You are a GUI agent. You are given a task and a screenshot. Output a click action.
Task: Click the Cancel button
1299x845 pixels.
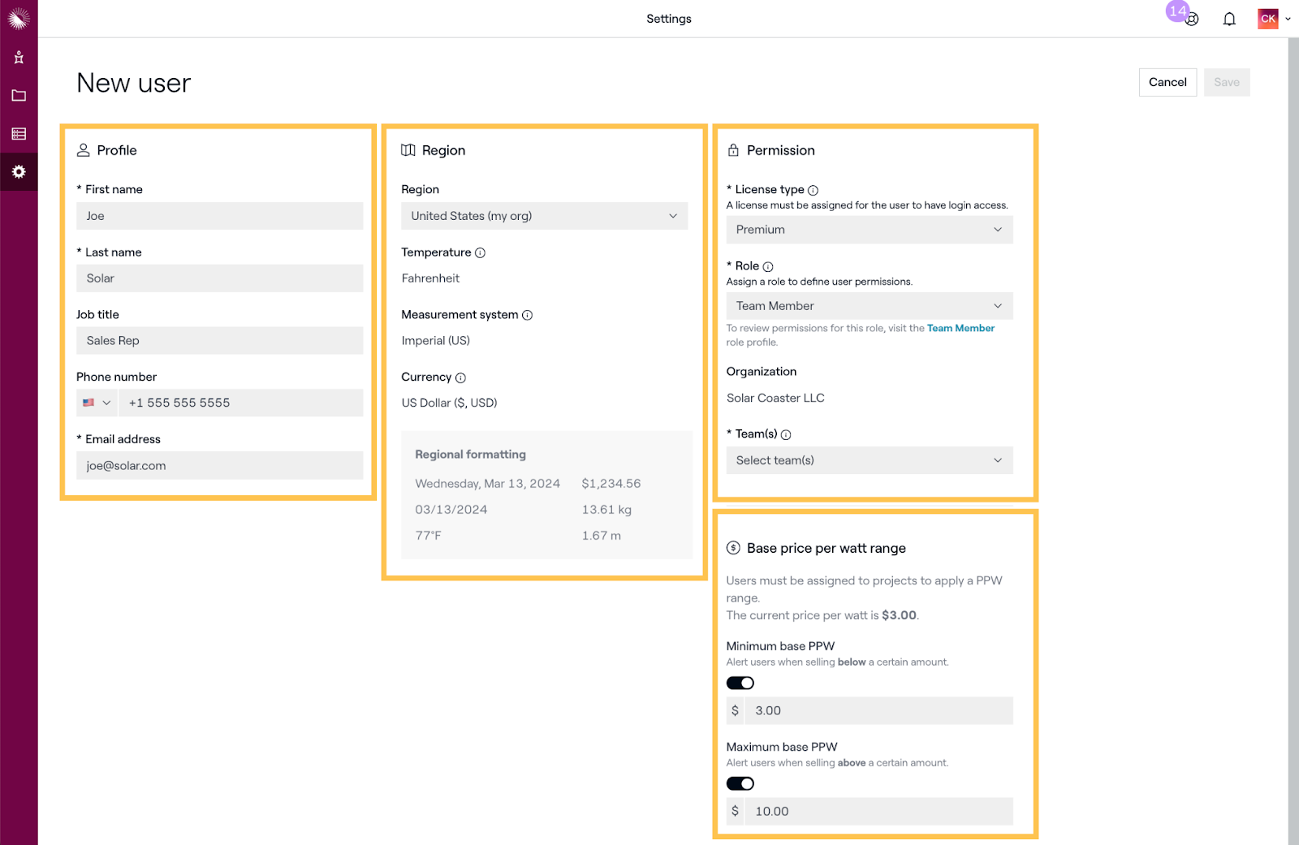(x=1167, y=82)
